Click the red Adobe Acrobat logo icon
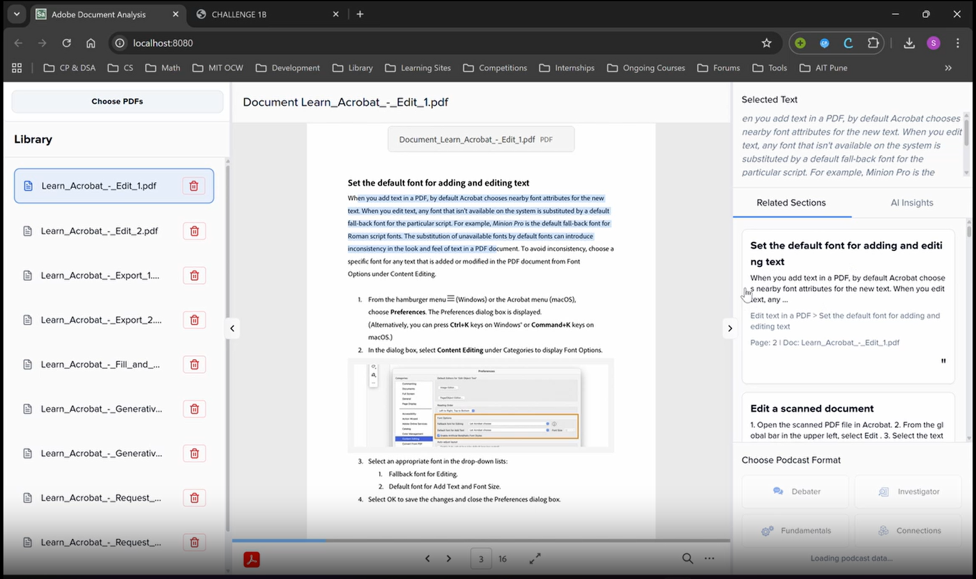Screen dimensions: 976x579 [251, 559]
